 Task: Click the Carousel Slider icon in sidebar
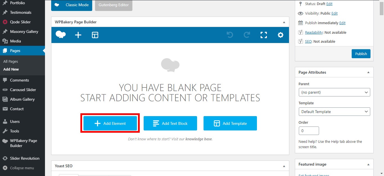[x=5, y=90]
